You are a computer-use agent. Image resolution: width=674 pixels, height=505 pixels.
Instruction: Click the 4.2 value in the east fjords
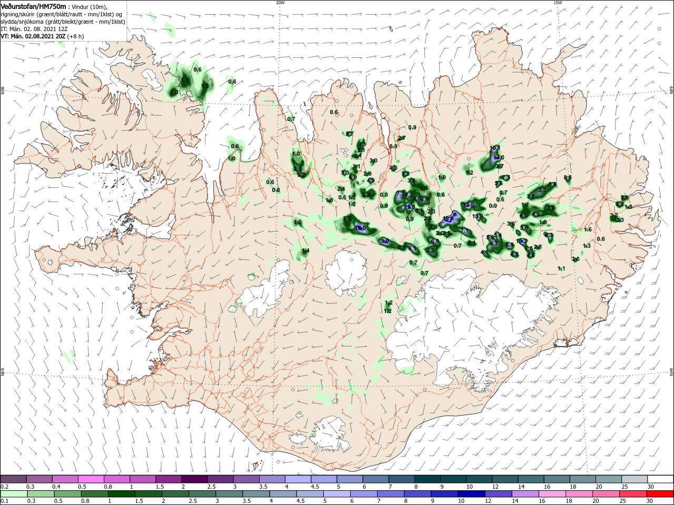(620, 204)
